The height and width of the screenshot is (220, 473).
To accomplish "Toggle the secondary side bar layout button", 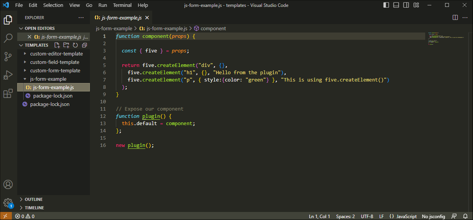I will tap(406, 5).
